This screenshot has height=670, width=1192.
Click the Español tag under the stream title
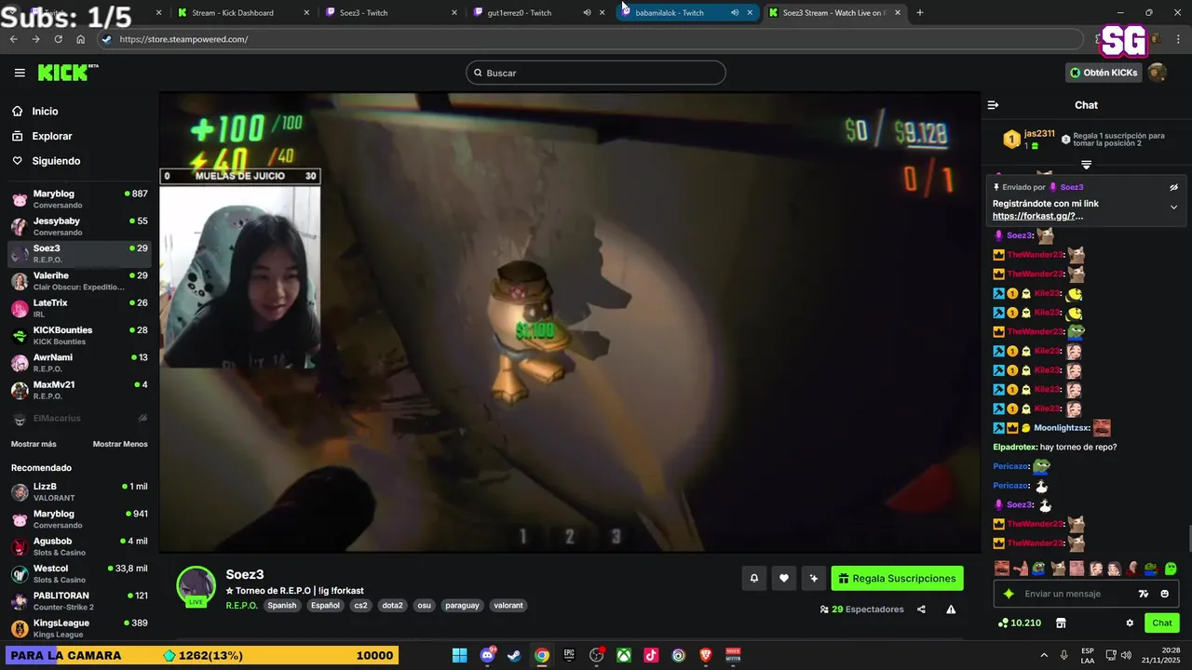325,605
